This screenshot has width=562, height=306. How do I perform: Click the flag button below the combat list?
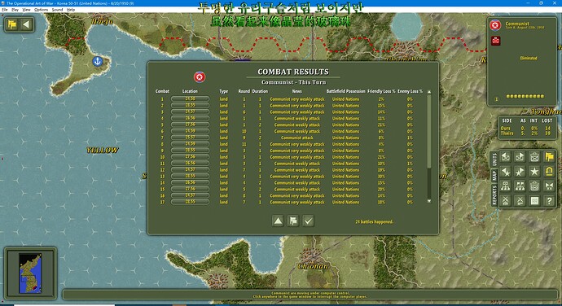[293, 221]
